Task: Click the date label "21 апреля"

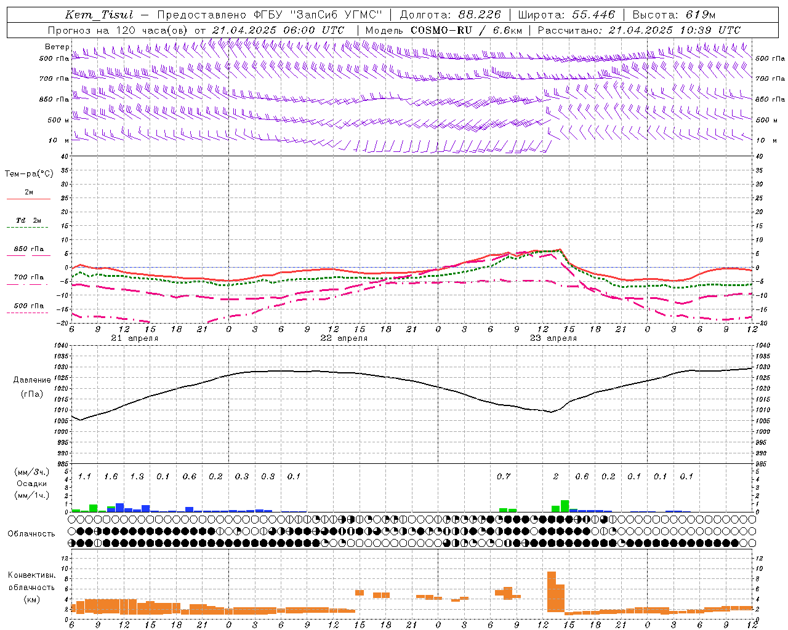Action: point(134,338)
